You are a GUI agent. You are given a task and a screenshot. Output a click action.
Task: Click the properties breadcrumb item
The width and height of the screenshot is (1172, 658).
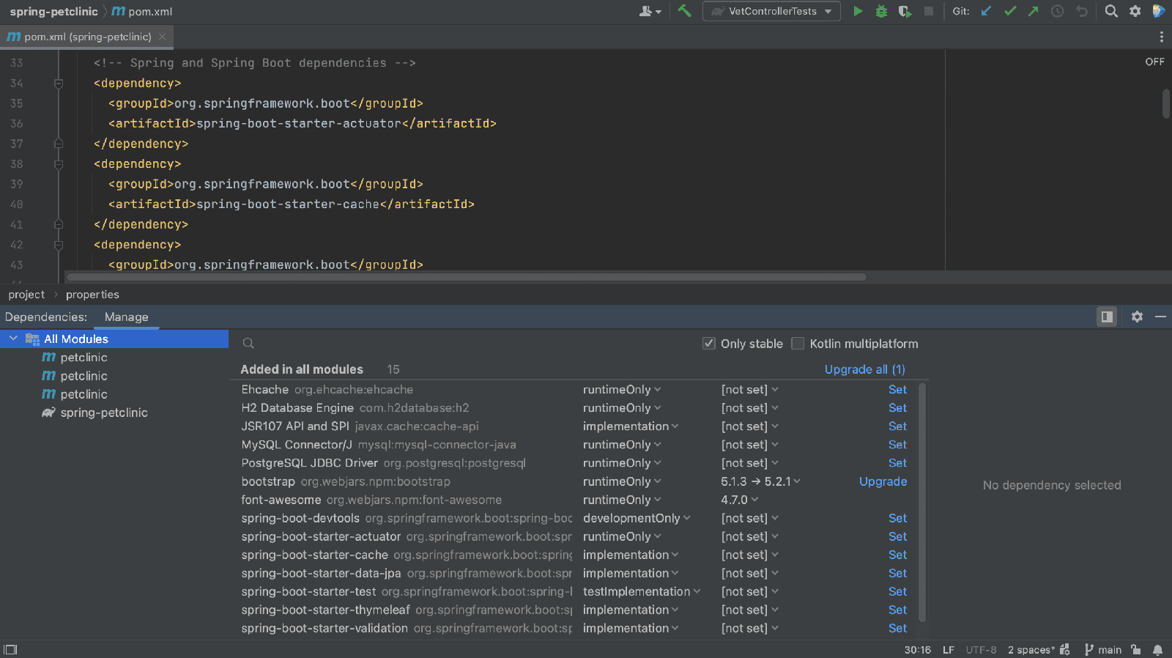point(92,294)
